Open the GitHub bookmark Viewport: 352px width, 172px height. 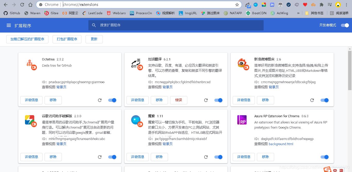point(12,13)
